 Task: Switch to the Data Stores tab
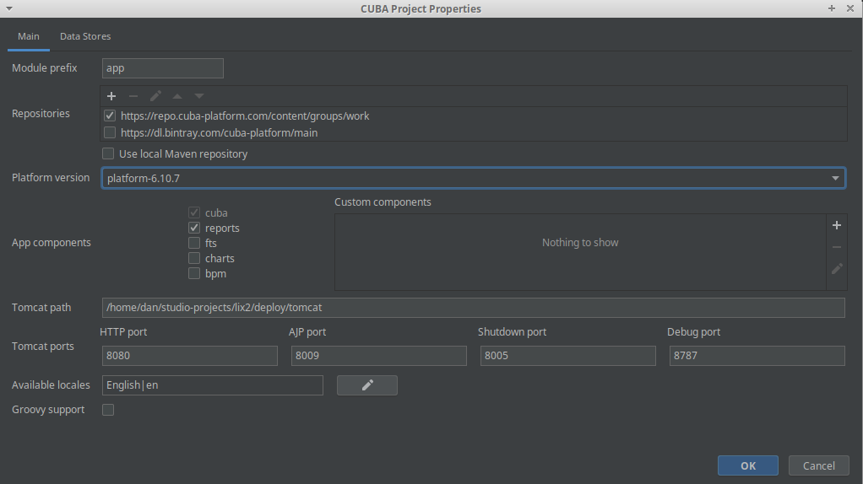coord(85,36)
